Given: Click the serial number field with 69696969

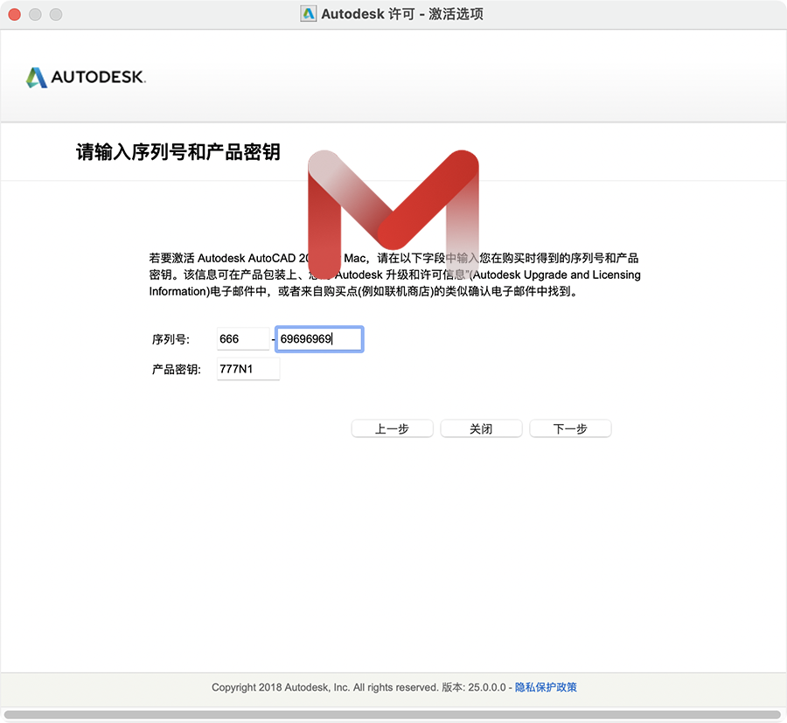Looking at the screenshot, I should click(x=318, y=339).
